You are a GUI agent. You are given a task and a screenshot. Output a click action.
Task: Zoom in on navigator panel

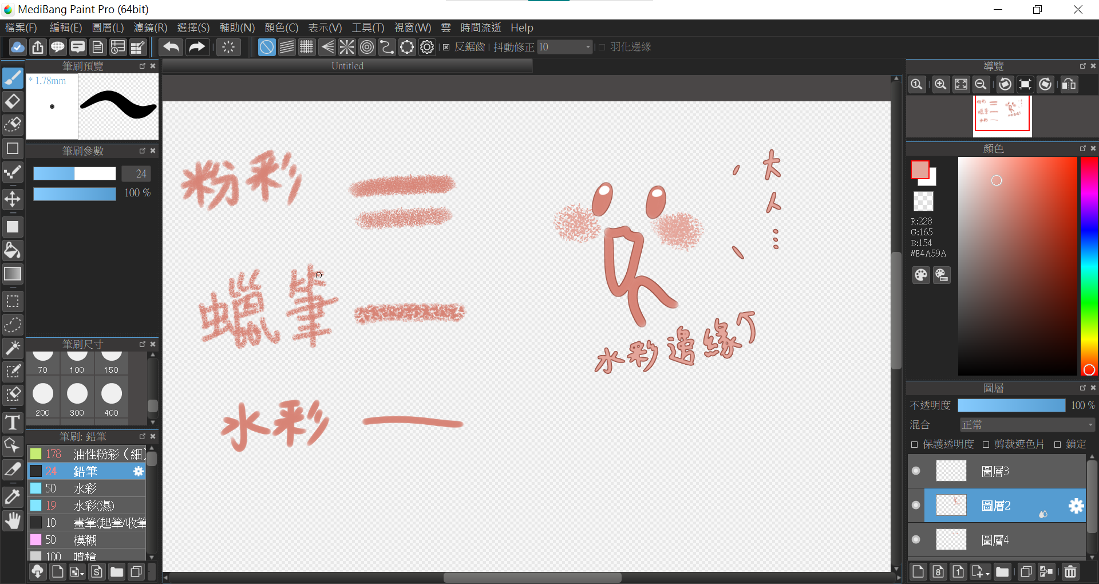[940, 85]
